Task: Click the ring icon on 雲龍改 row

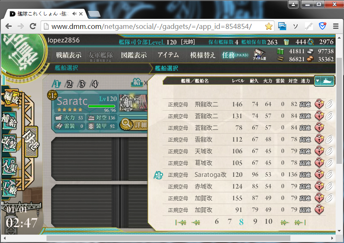Action: tap(329, 139)
